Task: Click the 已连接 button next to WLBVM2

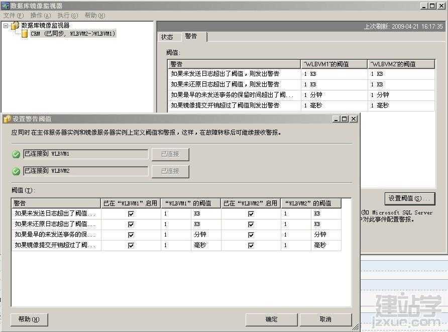Action: (x=170, y=171)
